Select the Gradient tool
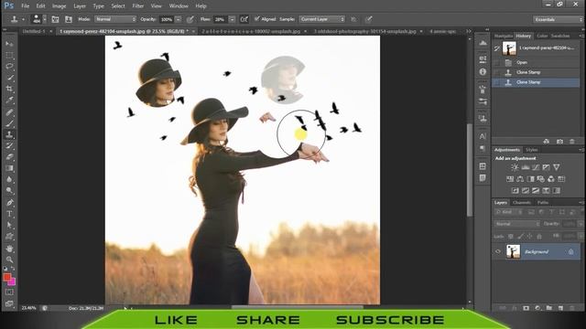This screenshot has width=586, height=329. (9, 168)
